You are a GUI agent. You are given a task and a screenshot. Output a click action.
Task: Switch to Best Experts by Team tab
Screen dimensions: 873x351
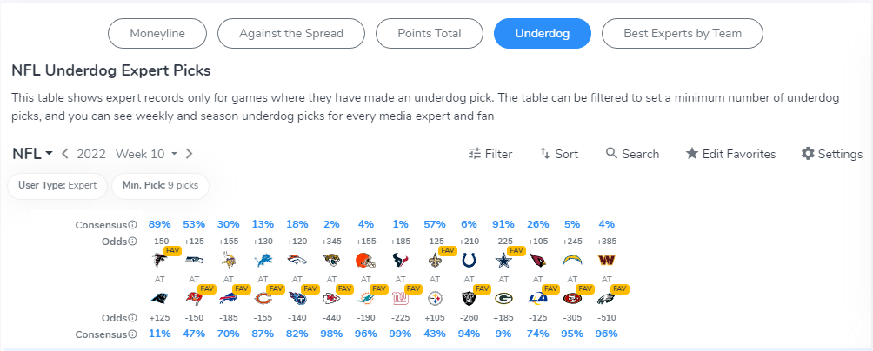[682, 34]
